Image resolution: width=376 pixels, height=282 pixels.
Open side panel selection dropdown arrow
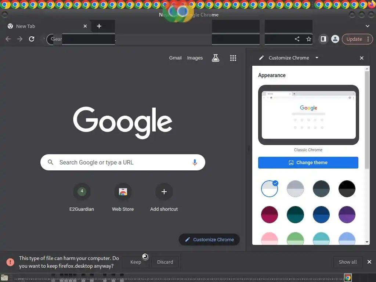pos(317,58)
